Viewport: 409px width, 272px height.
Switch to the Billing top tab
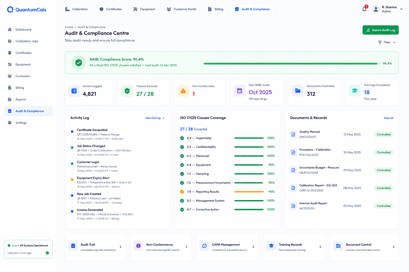[x=215, y=9]
